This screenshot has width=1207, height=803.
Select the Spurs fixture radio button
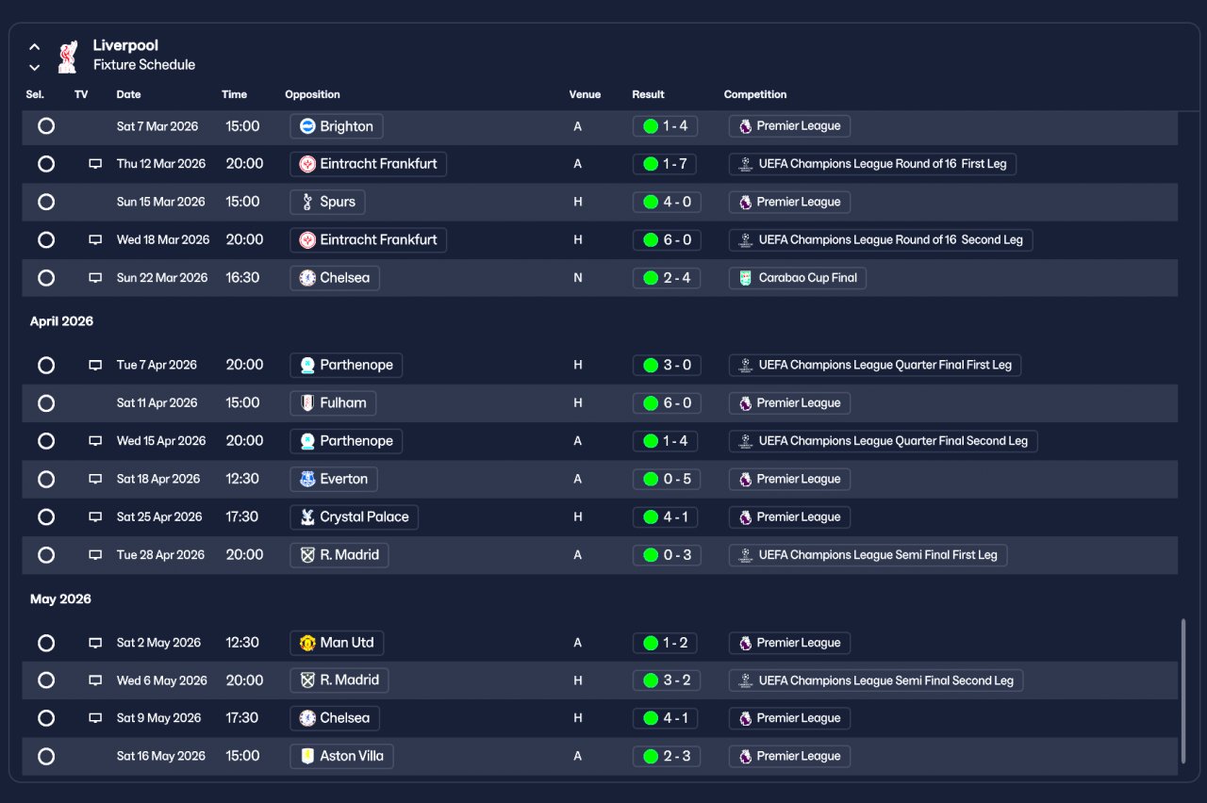46,202
